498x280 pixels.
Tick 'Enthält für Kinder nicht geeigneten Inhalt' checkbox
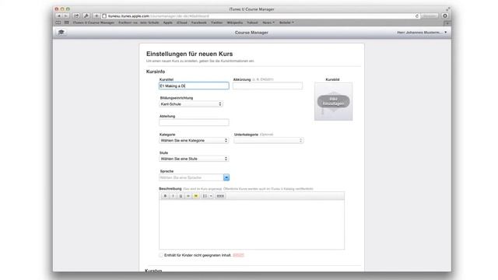[x=161, y=255]
